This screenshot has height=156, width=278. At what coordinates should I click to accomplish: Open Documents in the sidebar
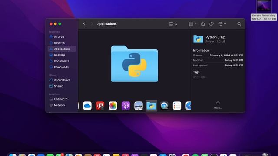[x=62, y=61]
